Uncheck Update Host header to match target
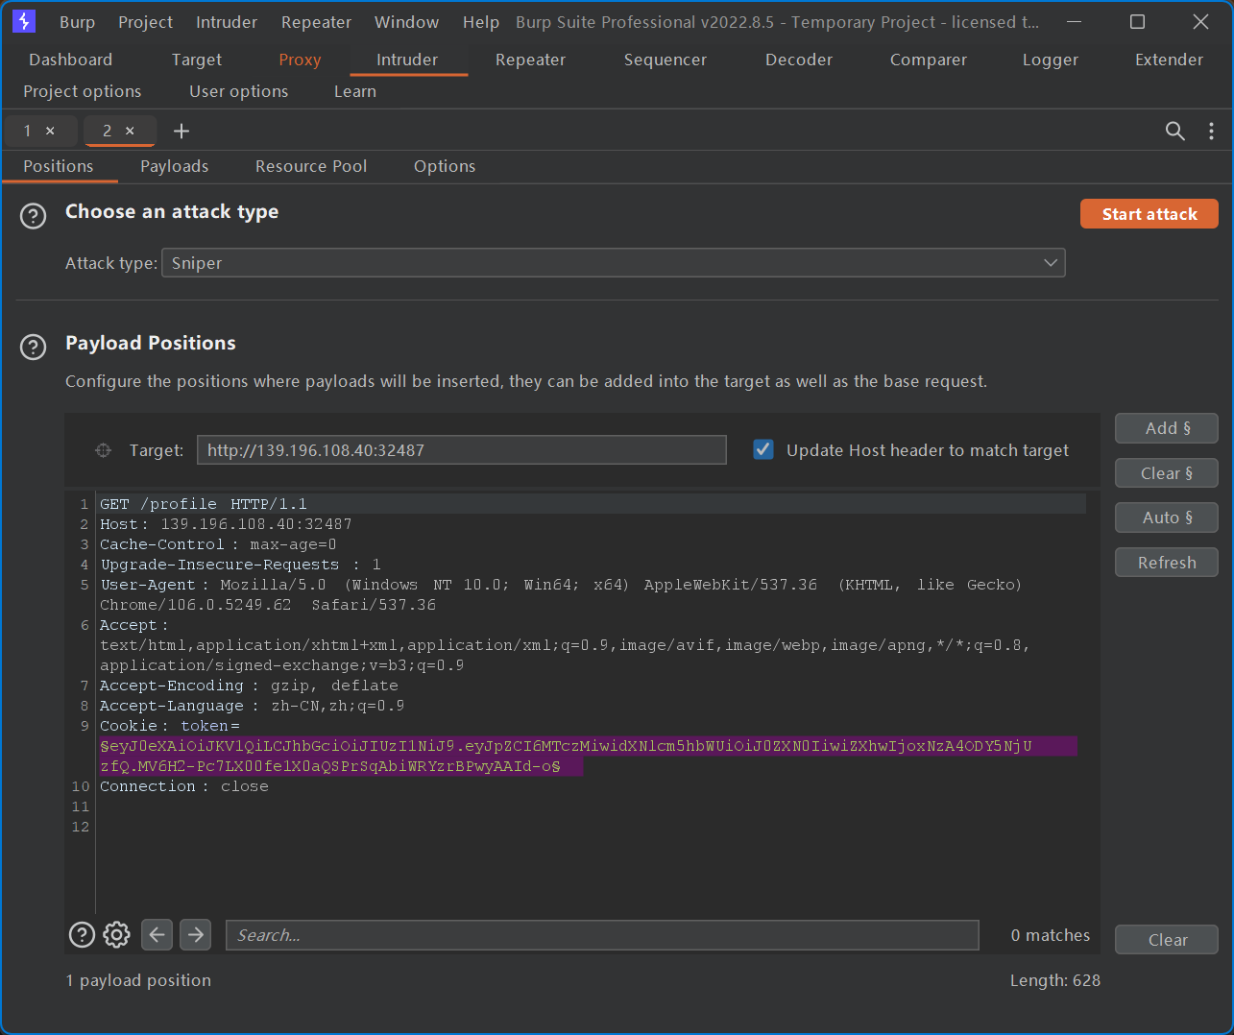Screen dimensions: 1234x1035 click(763, 449)
